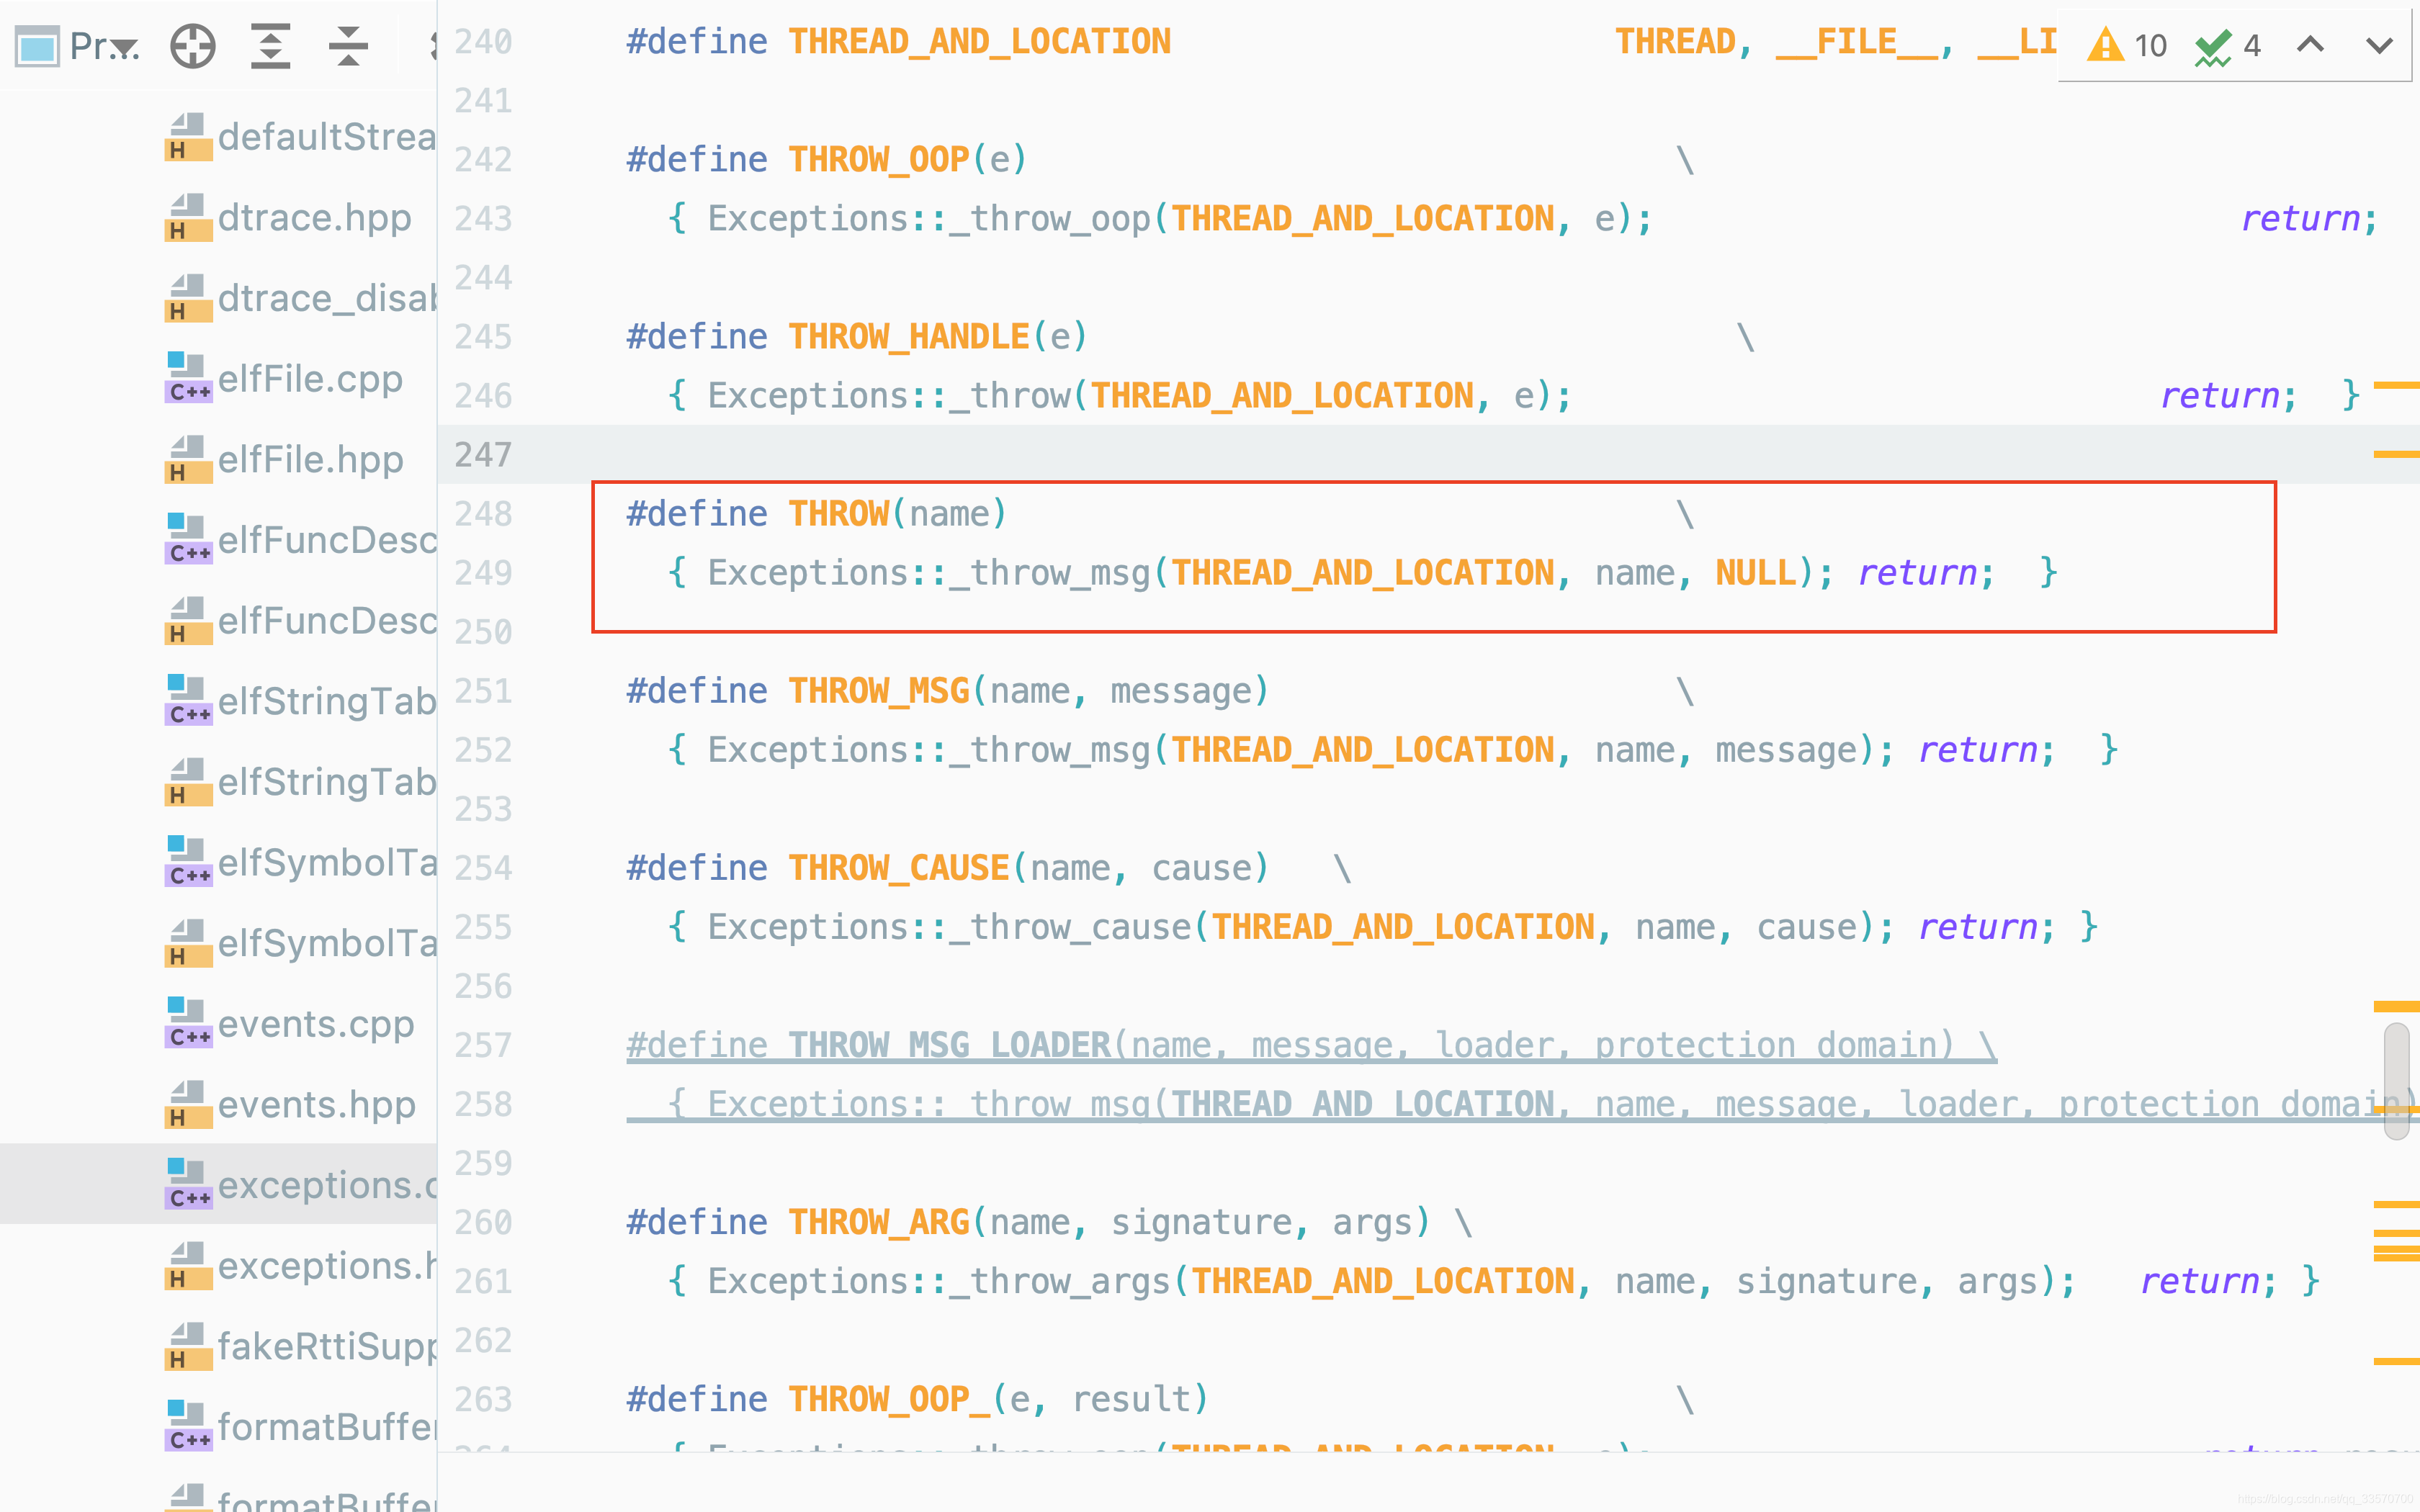The width and height of the screenshot is (2420, 1512).
Task: Click Collapse All in project toolbar
Action: click(x=348, y=46)
